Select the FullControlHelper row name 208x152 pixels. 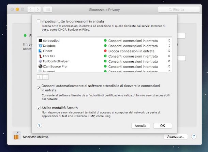click(x=56, y=61)
